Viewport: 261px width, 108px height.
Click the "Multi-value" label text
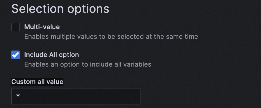pos(42,27)
